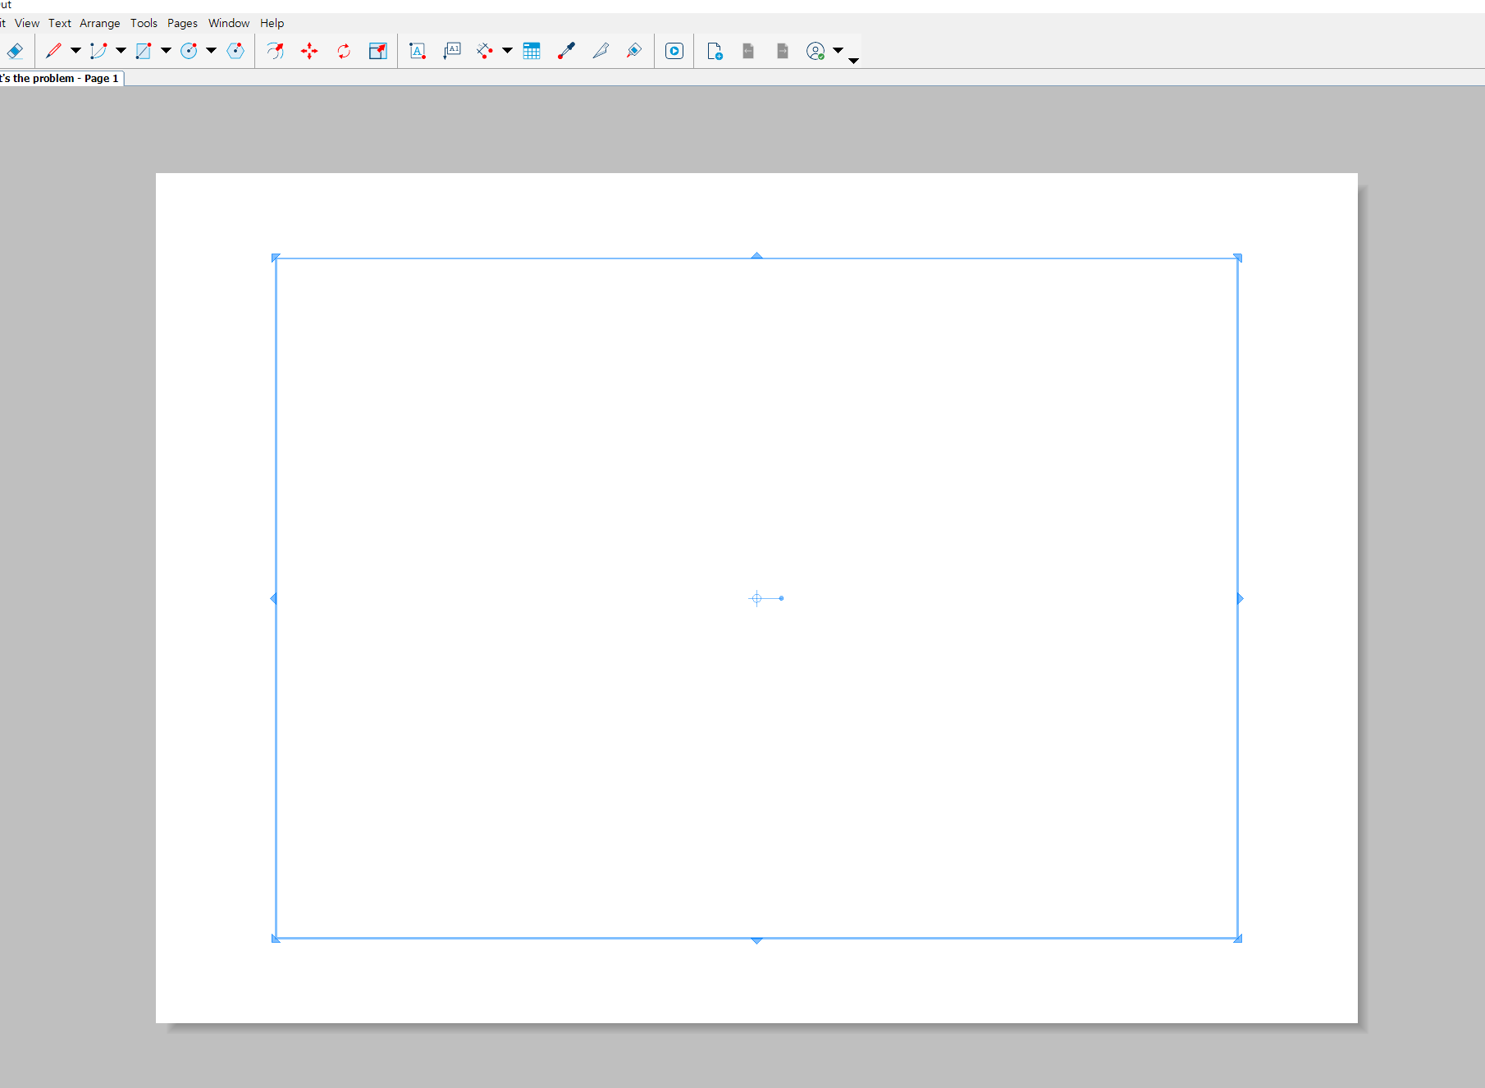Select the Eraser tool

coord(15,51)
